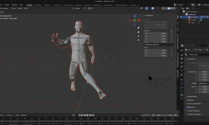Toggle camera view gizmo in viewport
Viewport: 209px width, 125px height.
pos(138,36)
